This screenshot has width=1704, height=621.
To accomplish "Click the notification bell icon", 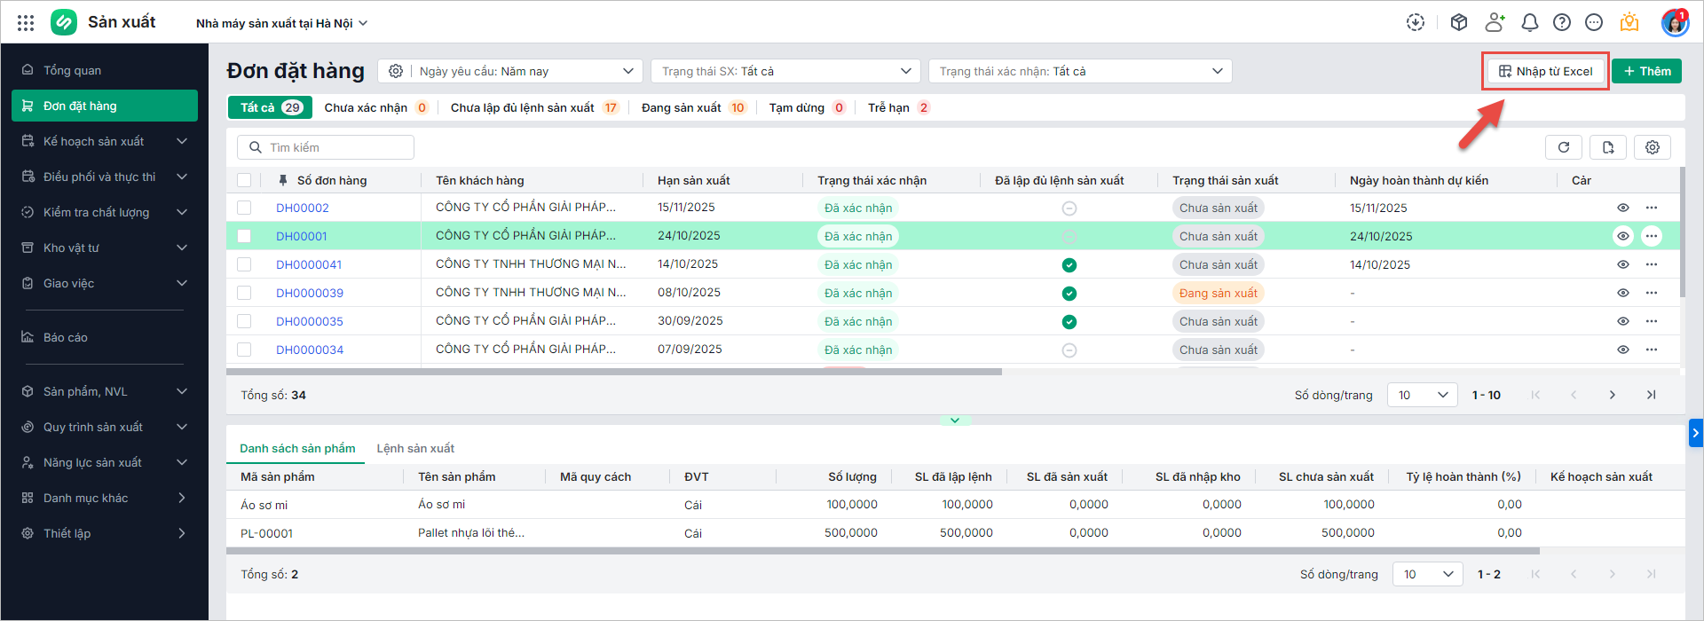I will (x=1529, y=23).
